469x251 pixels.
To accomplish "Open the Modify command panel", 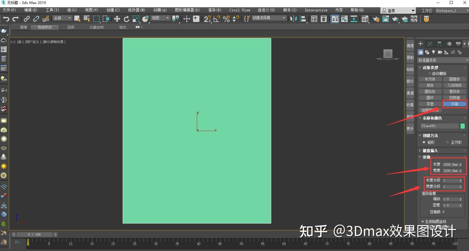I will coord(430,44).
